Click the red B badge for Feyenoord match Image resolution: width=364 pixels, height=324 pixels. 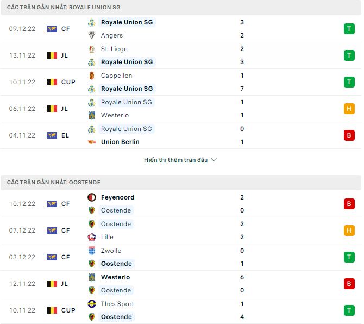[x=349, y=204]
